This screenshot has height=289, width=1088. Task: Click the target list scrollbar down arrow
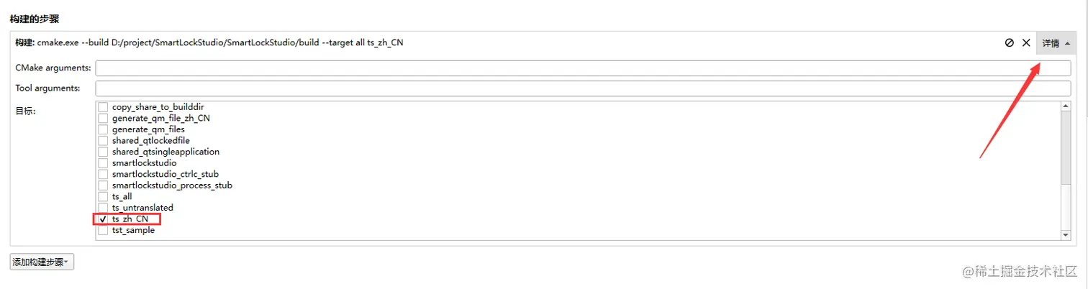coord(1066,235)
